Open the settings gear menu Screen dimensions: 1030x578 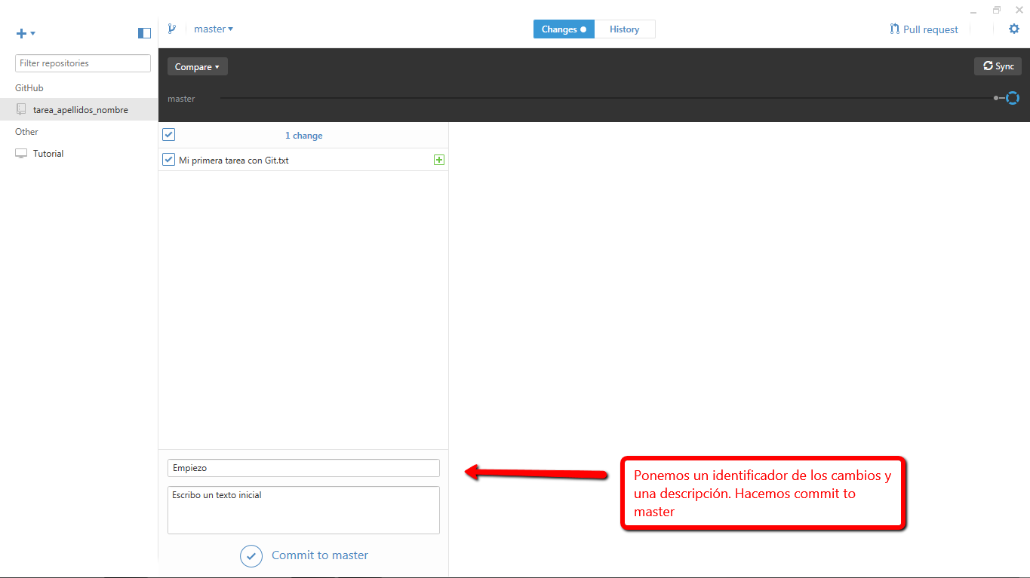1014,29
